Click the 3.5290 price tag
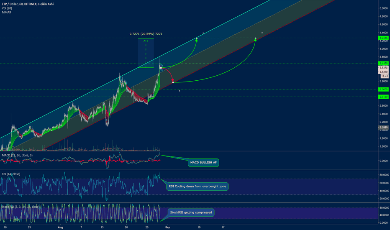390x230 pixels. tap(383, 72)
